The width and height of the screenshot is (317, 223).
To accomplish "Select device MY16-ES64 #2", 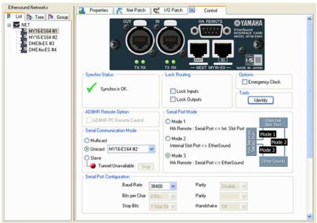I will [43, 38].
